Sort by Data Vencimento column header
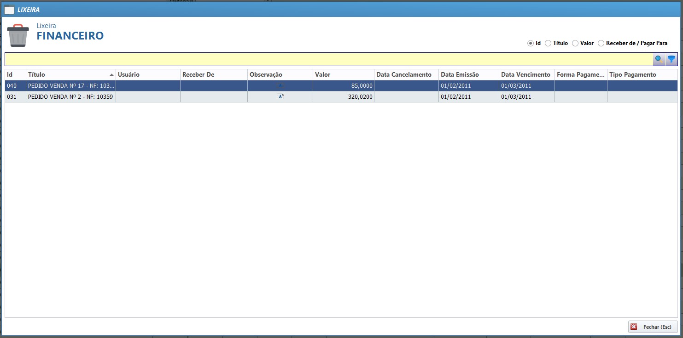Image resolution: width=683 pixels, height=338 pixels. coord(526,74)
